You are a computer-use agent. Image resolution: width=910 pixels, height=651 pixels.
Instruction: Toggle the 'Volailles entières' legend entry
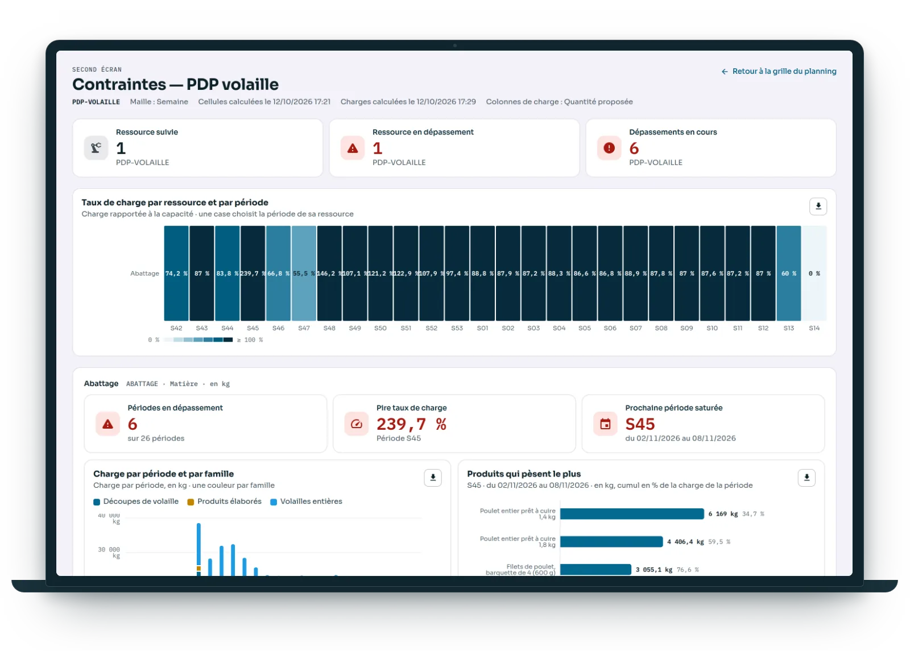coord(306,501)
